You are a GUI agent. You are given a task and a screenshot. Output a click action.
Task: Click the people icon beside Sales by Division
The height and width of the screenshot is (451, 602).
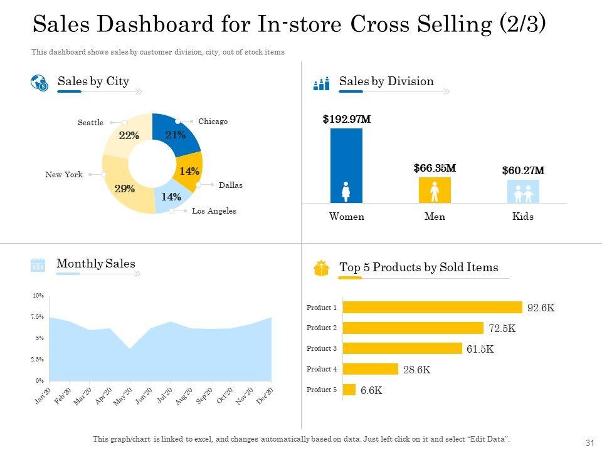pos(321,83)
